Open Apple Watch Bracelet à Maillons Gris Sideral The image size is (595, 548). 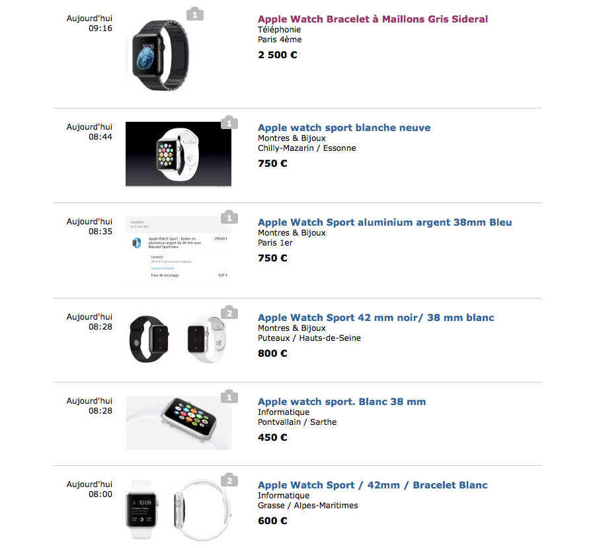pos(373,19)
